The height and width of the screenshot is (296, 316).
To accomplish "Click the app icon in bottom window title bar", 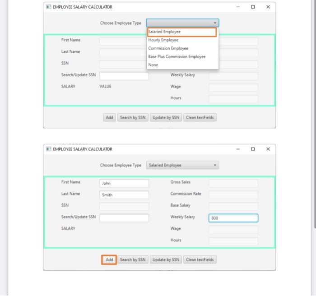I will tap(48, 149).
